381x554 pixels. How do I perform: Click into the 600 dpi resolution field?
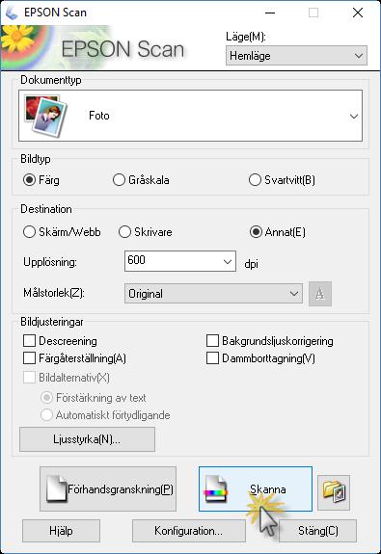pos(173,261)
